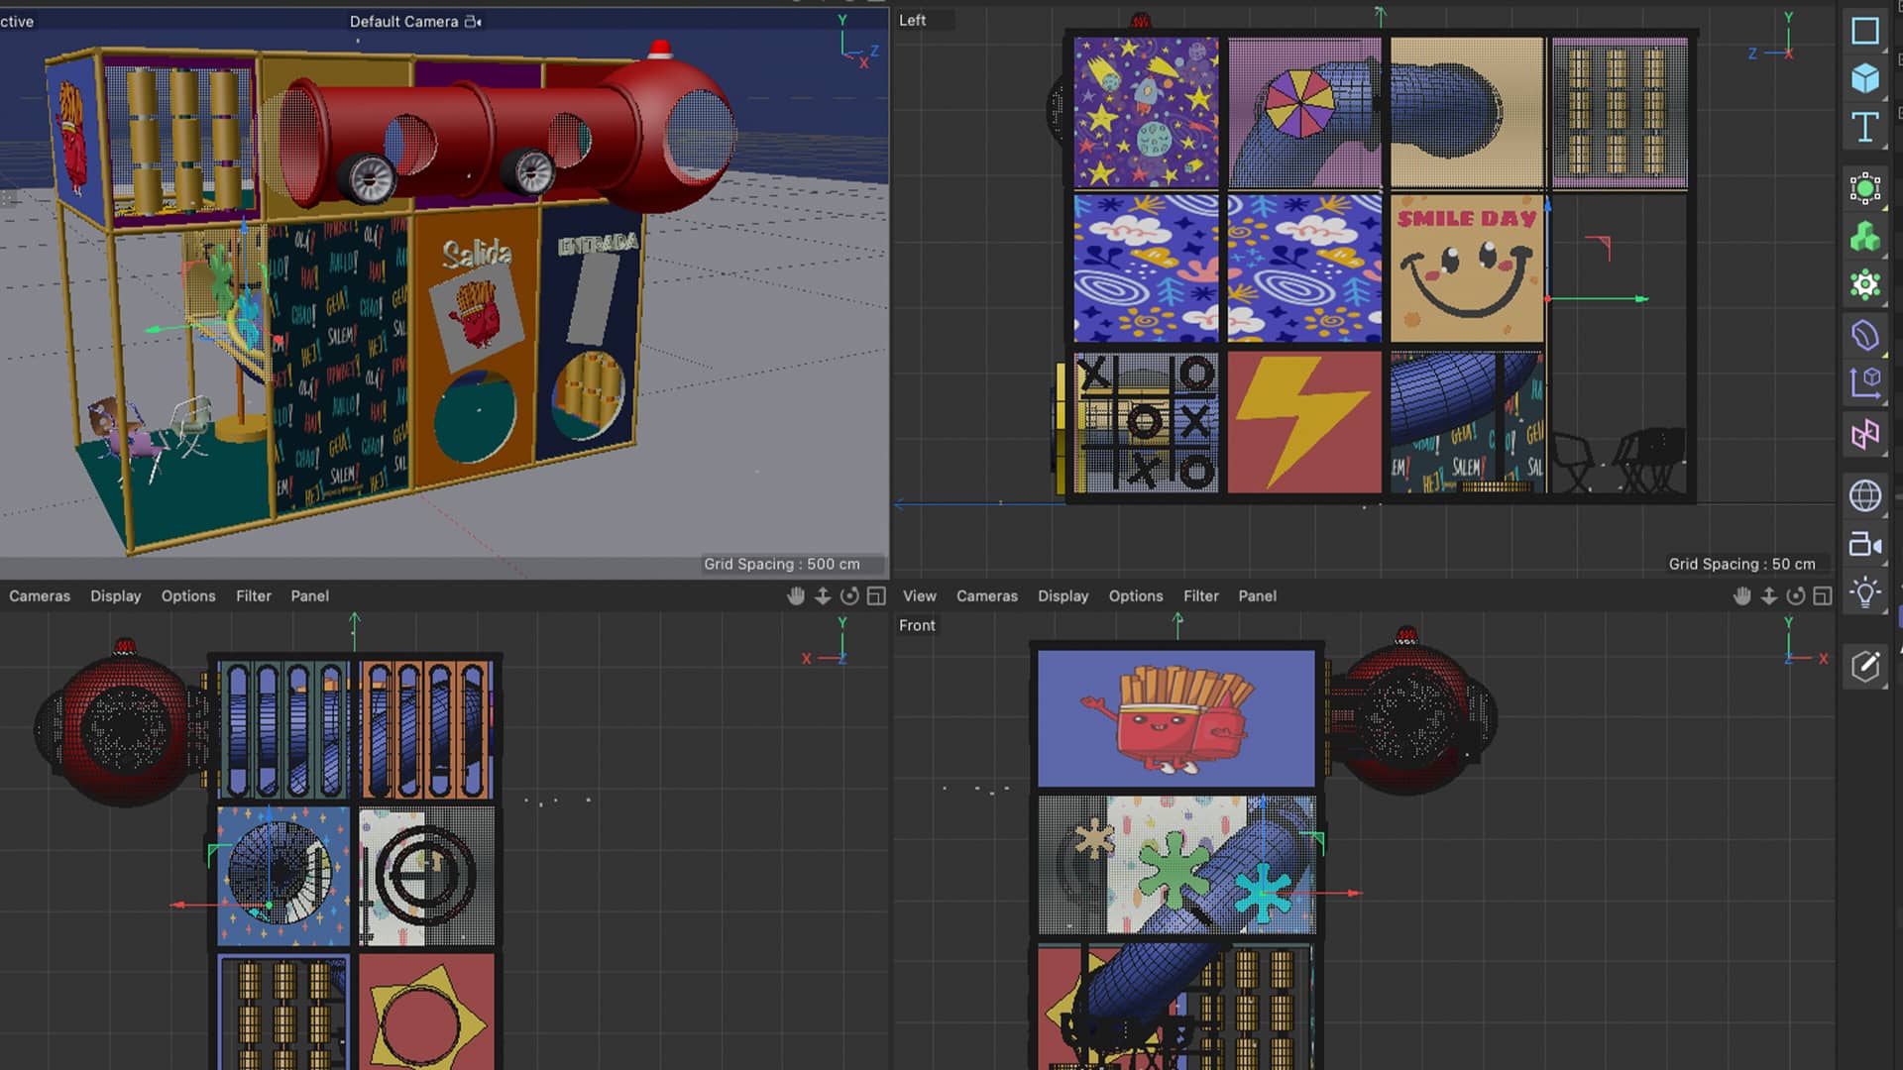Click the Field axis cube icon
The width and height of the screenshot is (1903, 1070).
click(1864, 383)
